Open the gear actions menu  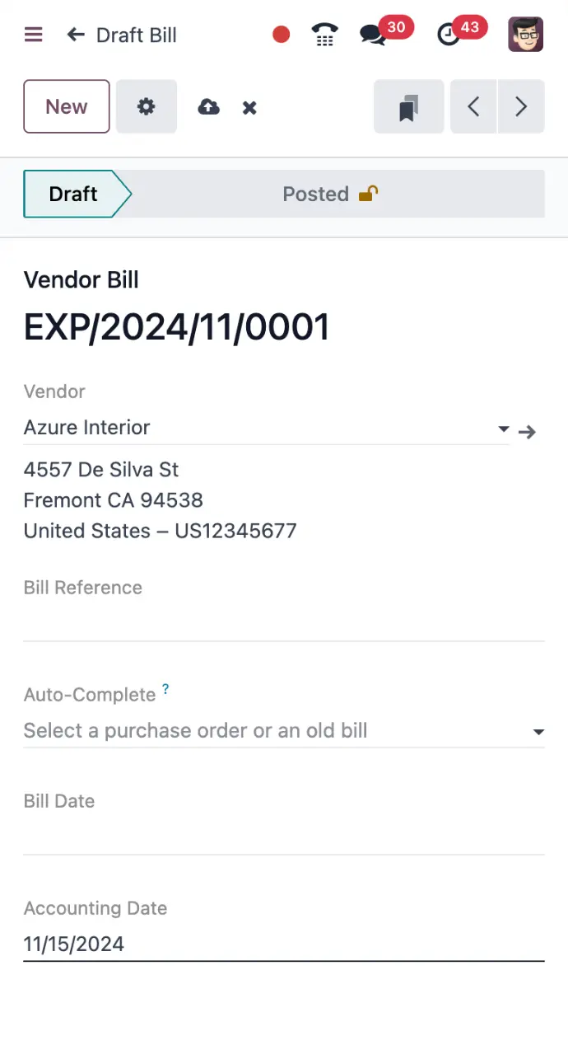coord(146,106)
